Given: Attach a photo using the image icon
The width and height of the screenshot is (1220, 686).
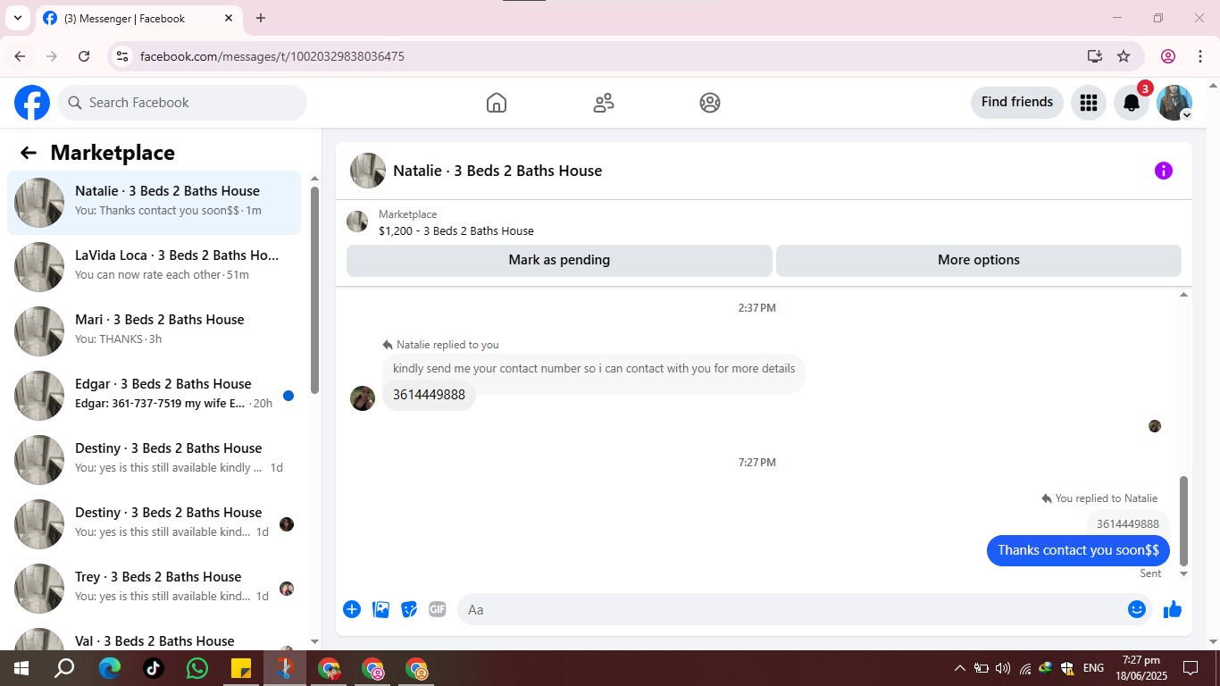Looking at the screenshot, I should click(x=380, y=609).
